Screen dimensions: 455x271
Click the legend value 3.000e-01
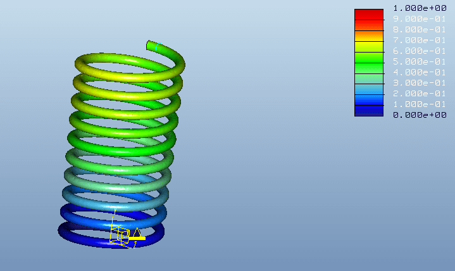(x=420, y=83)
